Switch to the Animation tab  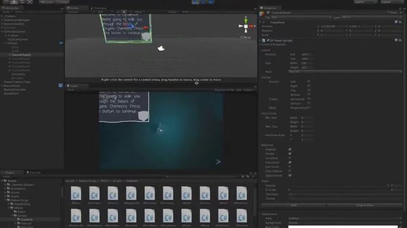[99, 8]
